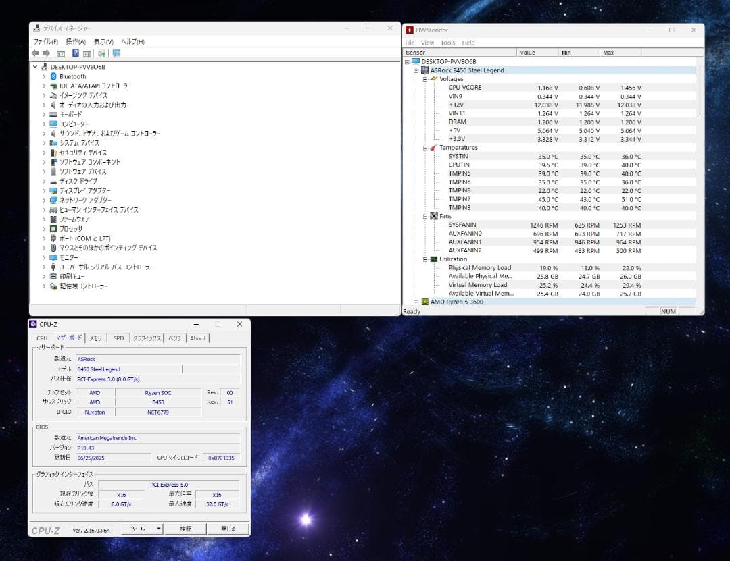Switch to the About tab in CPU-Z
Screen dimensions: 730x561
pos(198,338)
